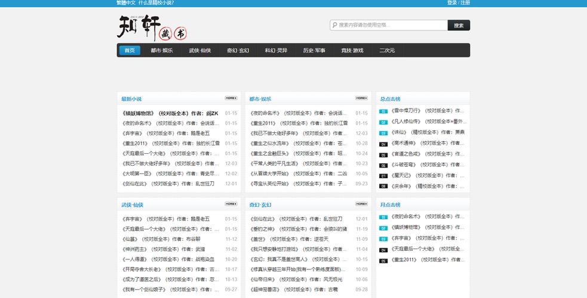Screen dimensions: 587x298
Task: Open 竞技·游戏 category in navbar
Action: click(x=352, y=51)
